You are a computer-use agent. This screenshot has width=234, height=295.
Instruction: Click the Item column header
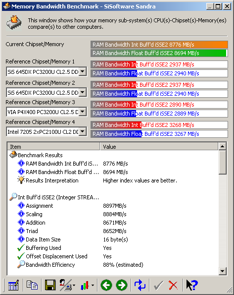coord(53,147)
